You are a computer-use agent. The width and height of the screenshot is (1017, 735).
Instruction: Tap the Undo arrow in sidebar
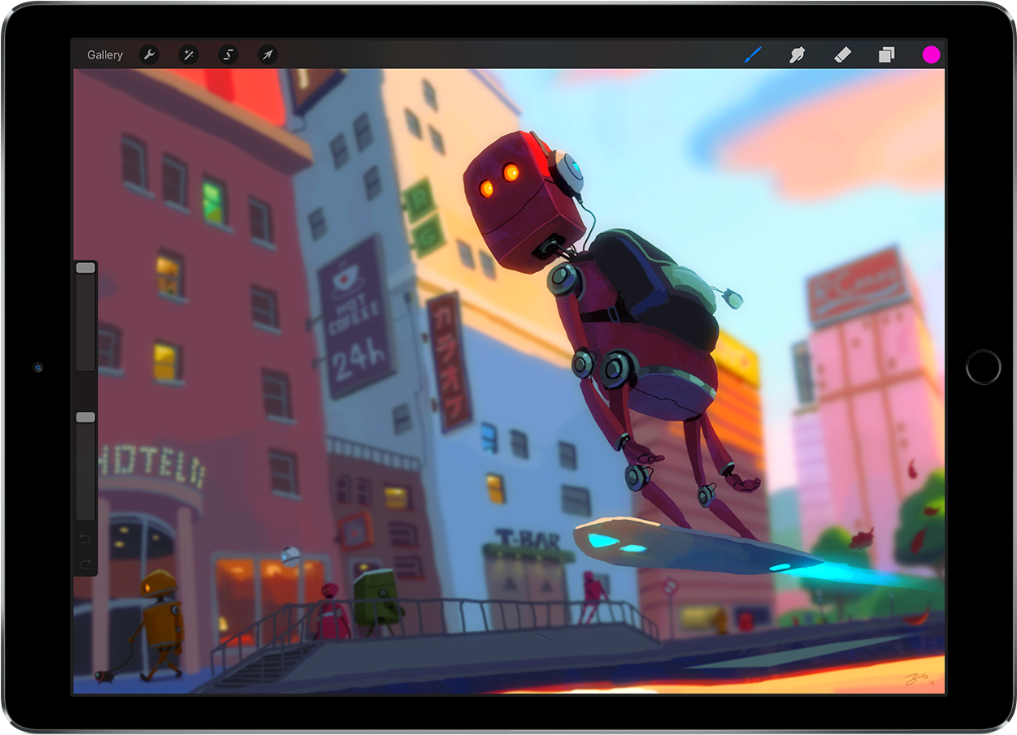[x=85, y=538]
